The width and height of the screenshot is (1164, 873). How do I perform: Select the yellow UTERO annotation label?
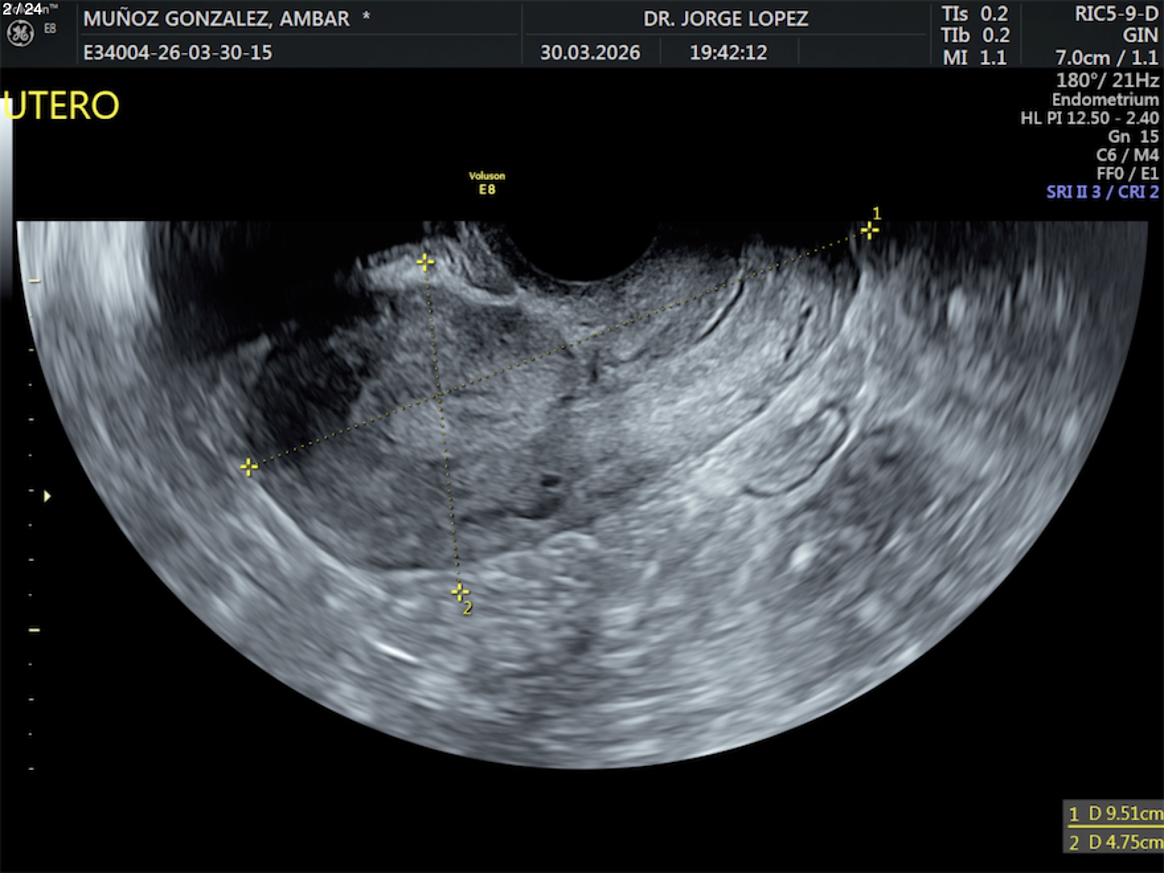point(62,106)
